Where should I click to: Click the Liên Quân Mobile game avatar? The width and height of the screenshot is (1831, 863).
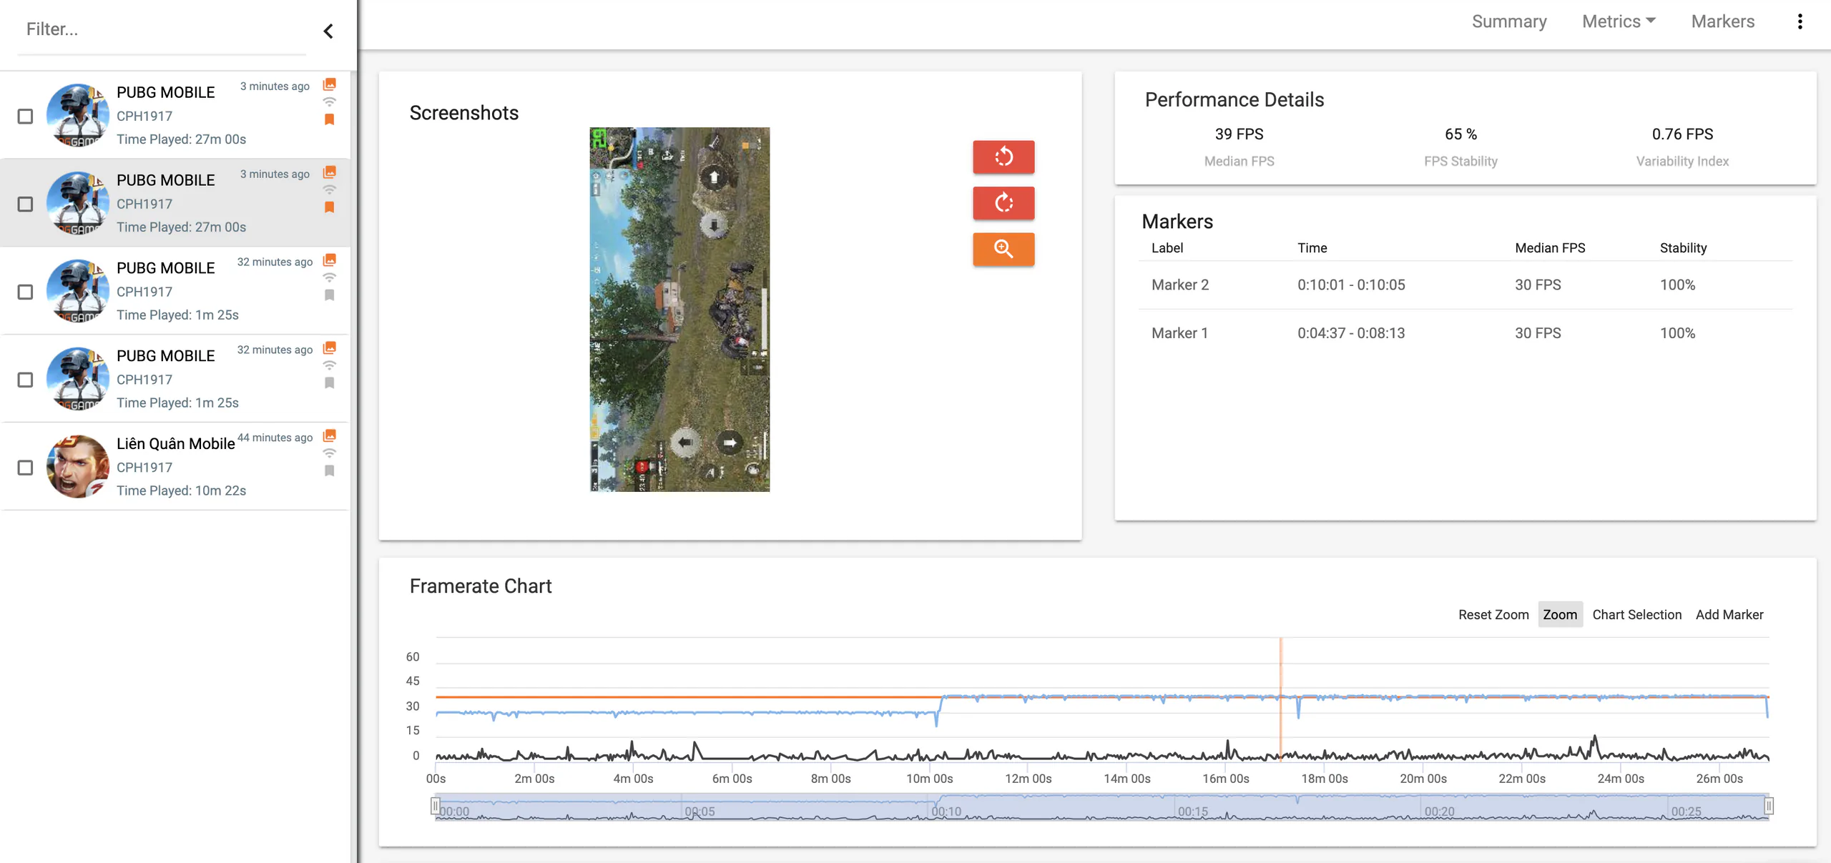coord(77,467)
